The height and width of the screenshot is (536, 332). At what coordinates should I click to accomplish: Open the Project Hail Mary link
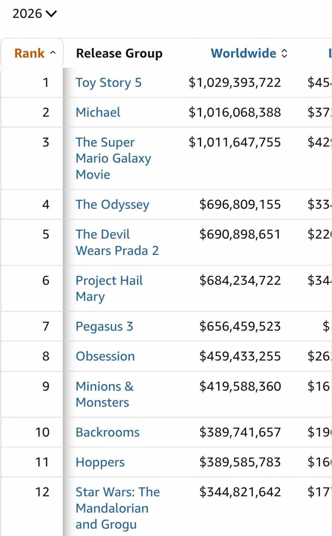point(109,288)
